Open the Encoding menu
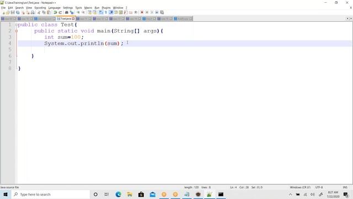The image size is (353, 199). pos(40,8)
